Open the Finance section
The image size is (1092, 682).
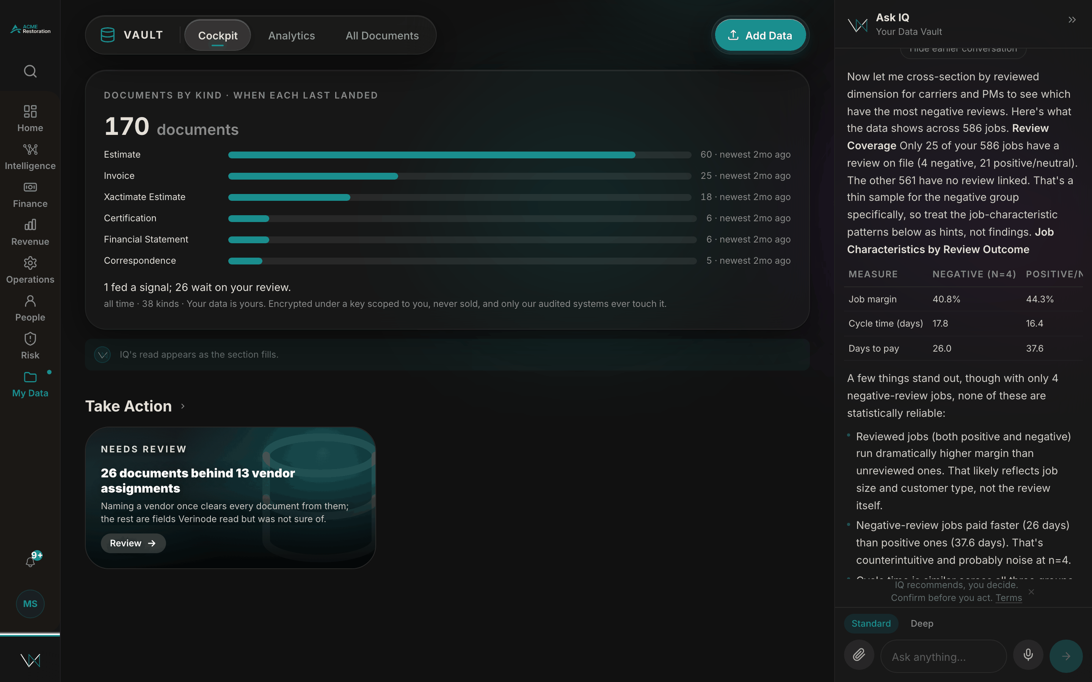(30, 194)
